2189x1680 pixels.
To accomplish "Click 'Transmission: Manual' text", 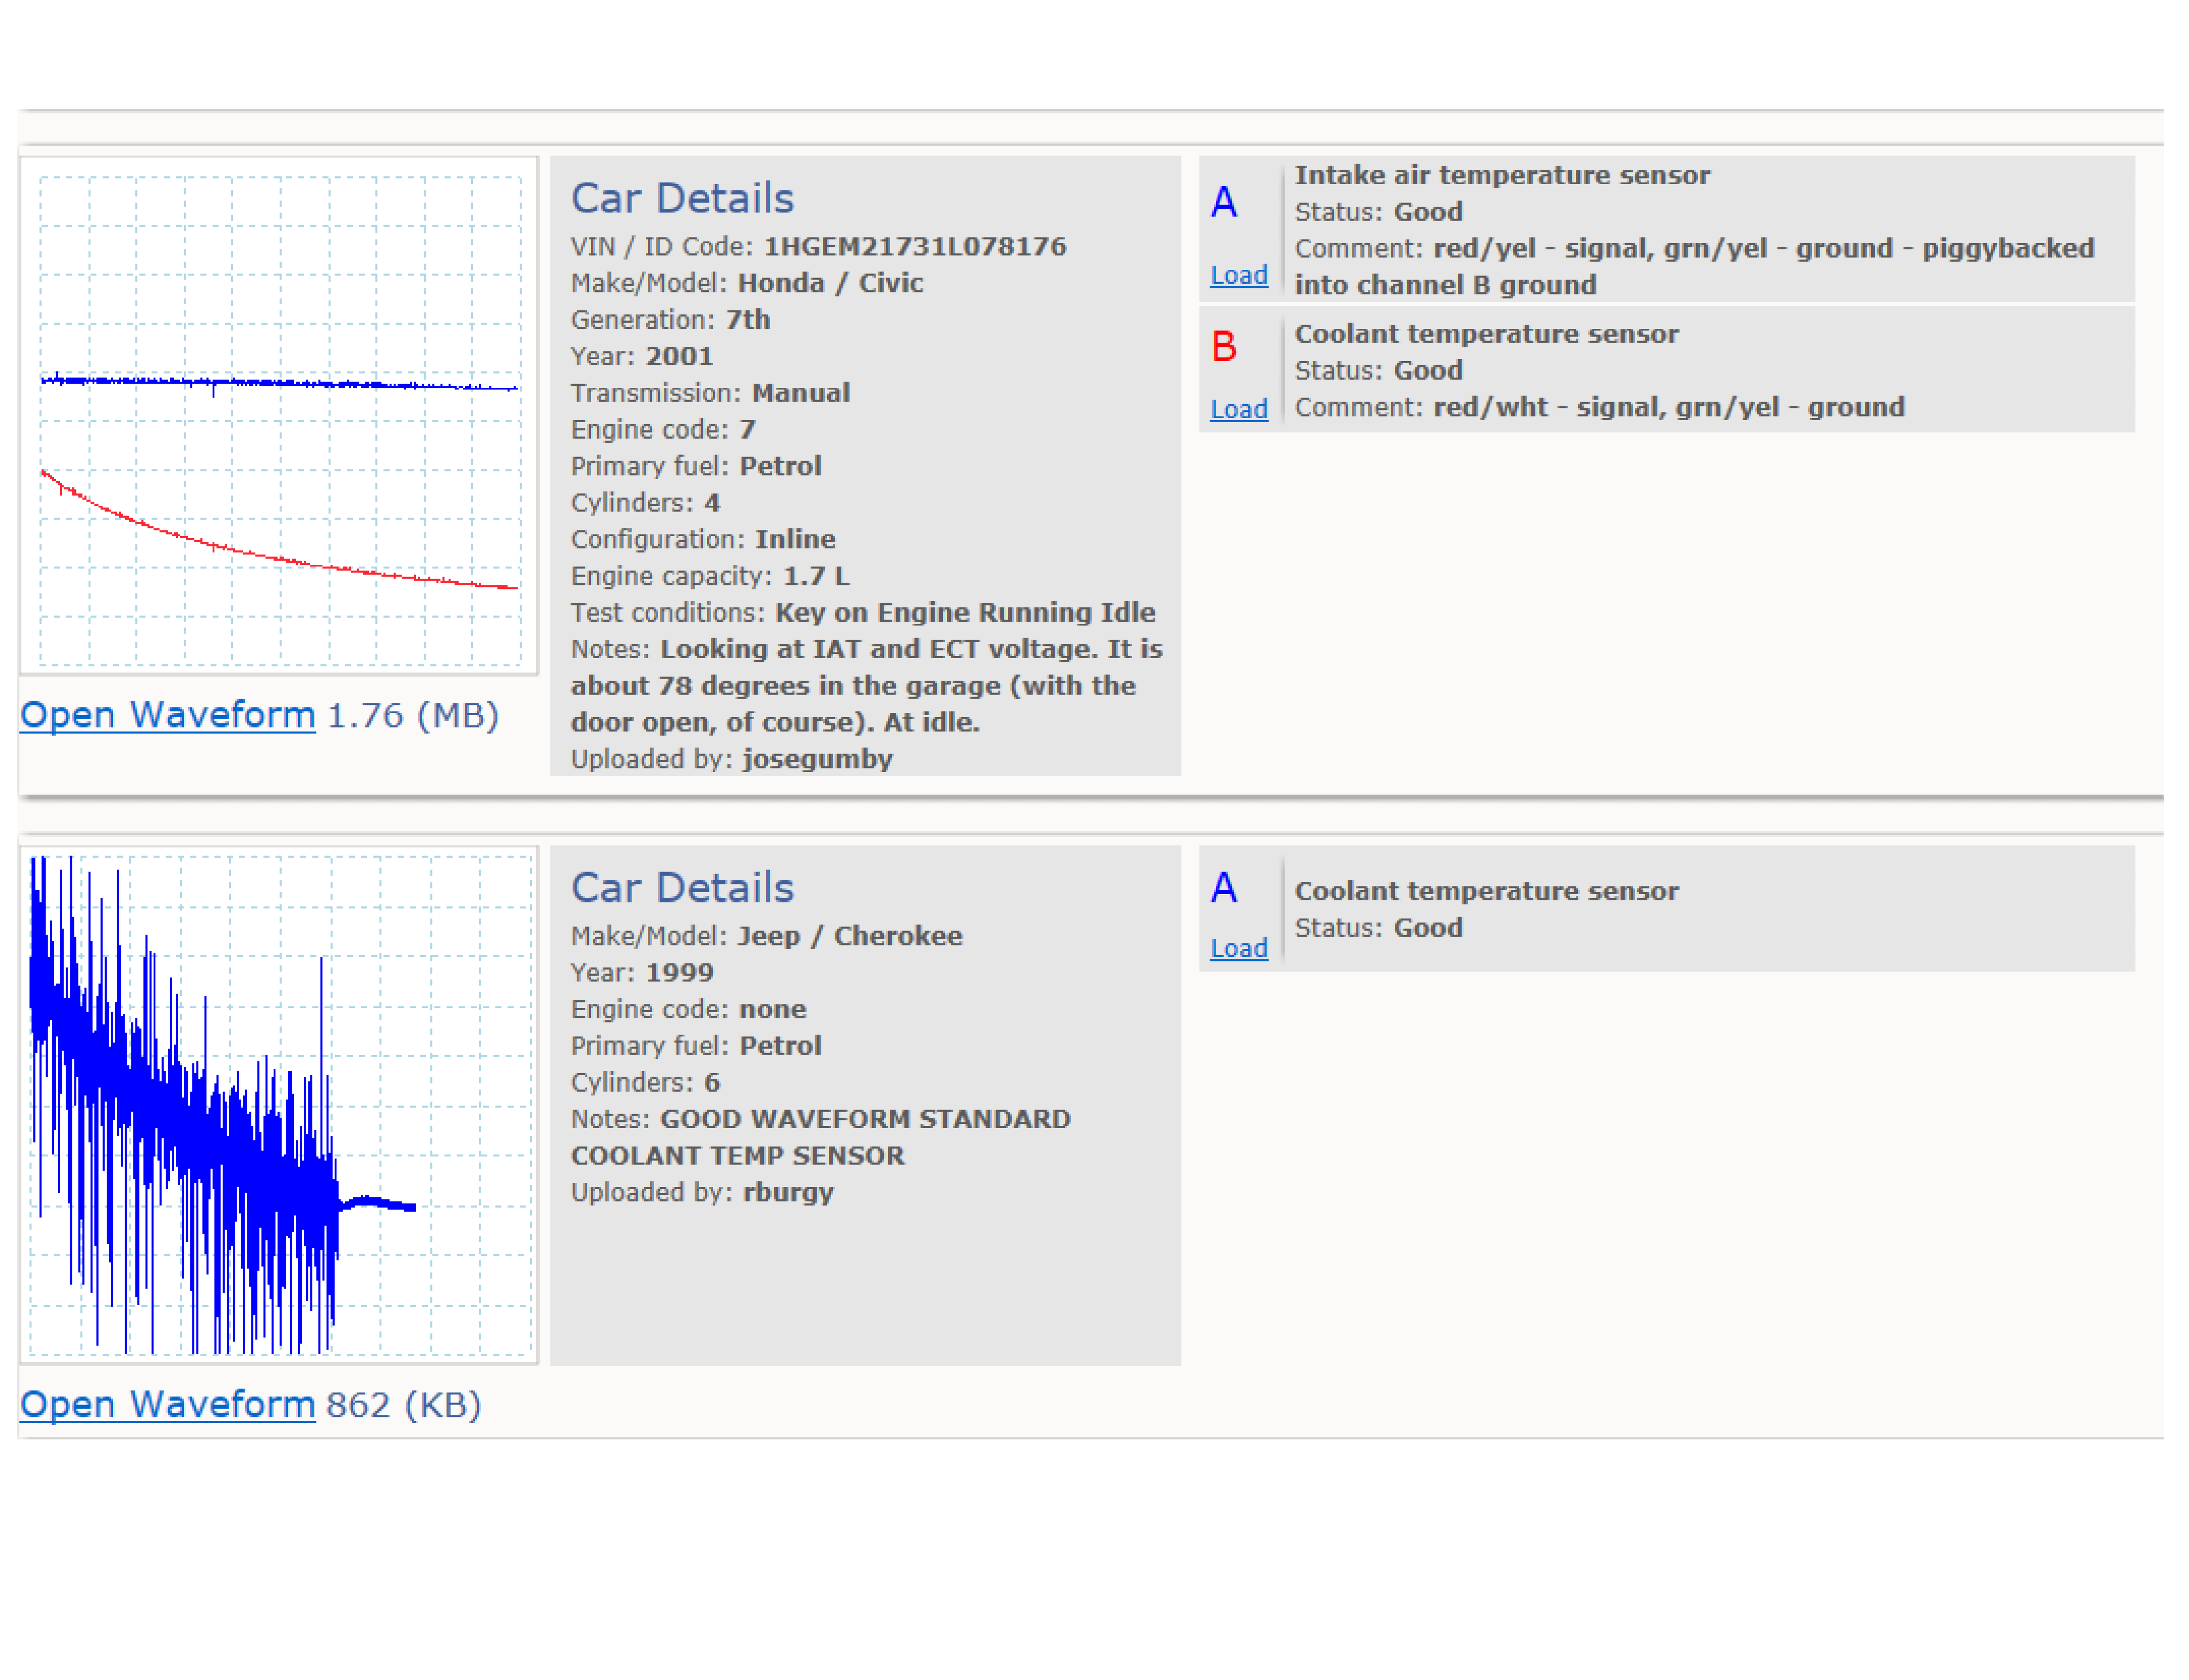I will click(710, 393).
